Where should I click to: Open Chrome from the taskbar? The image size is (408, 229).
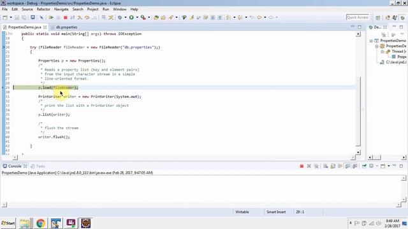click(x=41, y=223)
